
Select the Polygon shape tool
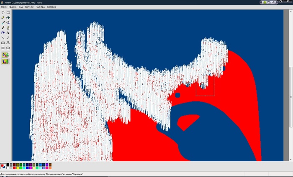tap(8, 43)
